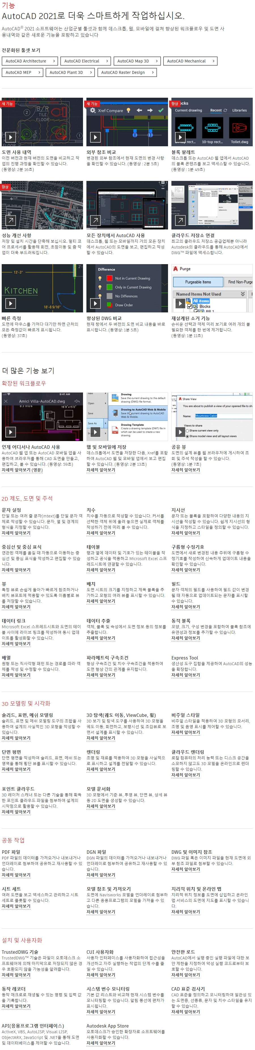The height and width of the screenshot is (1050, 255).
Task: Click 자세히 알아보기 under 테이블
Action: coord(101,570)
